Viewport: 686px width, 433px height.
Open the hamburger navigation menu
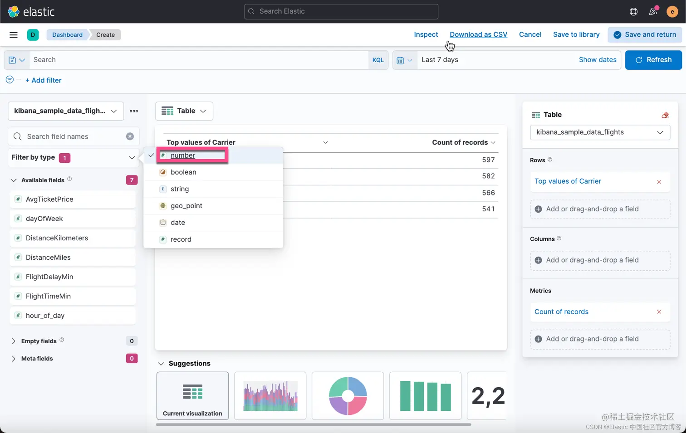[x=14, y=34]
